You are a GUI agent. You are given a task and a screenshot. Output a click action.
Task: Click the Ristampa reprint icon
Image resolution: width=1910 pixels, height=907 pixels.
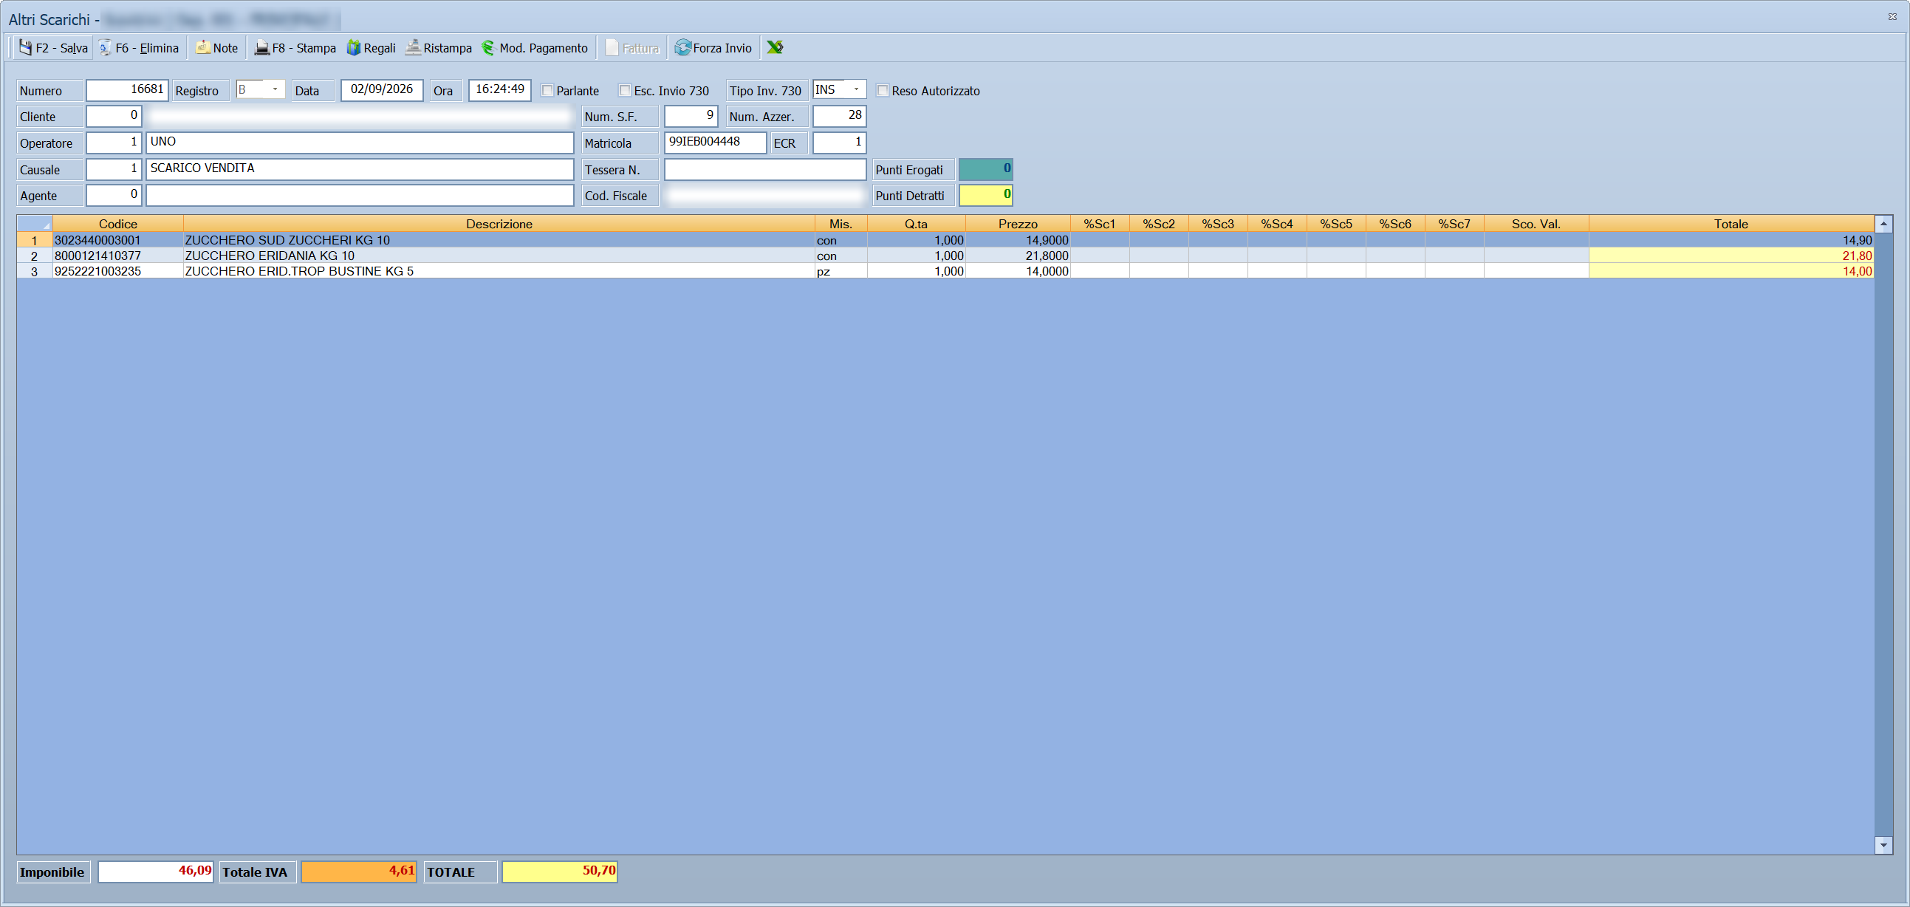413,47
